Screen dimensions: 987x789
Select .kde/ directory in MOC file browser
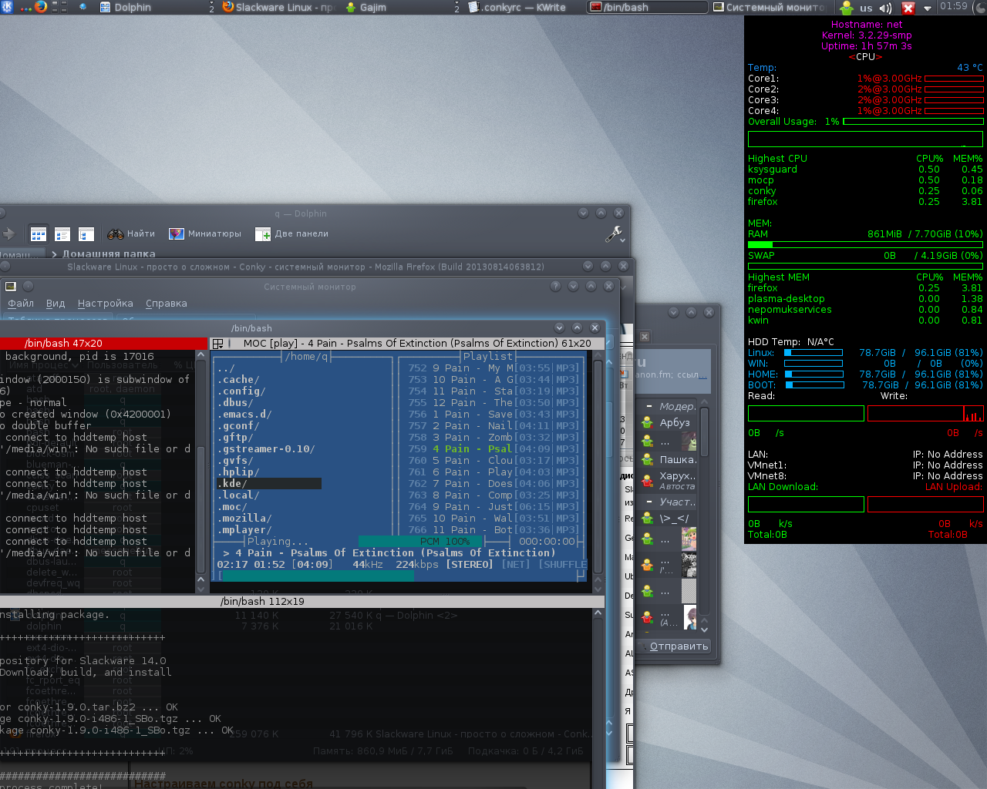269,484
